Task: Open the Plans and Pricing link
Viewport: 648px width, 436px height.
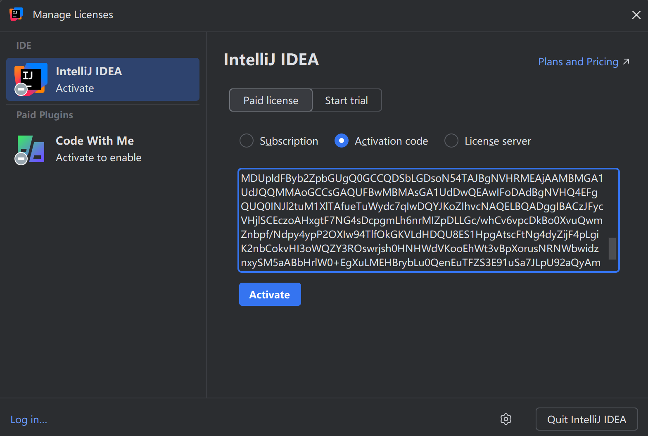Action: [584, 62]
